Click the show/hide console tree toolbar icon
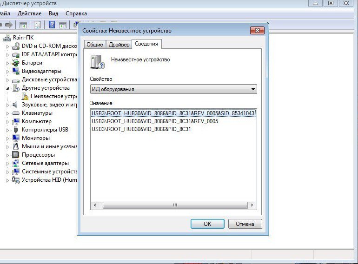The image size is (358, 264). coord(23,25)
